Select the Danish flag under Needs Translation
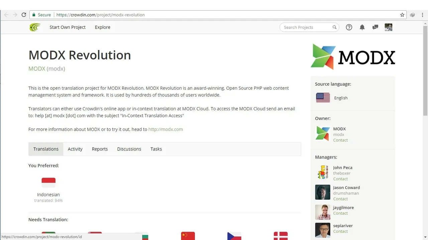 click(281, 236)
